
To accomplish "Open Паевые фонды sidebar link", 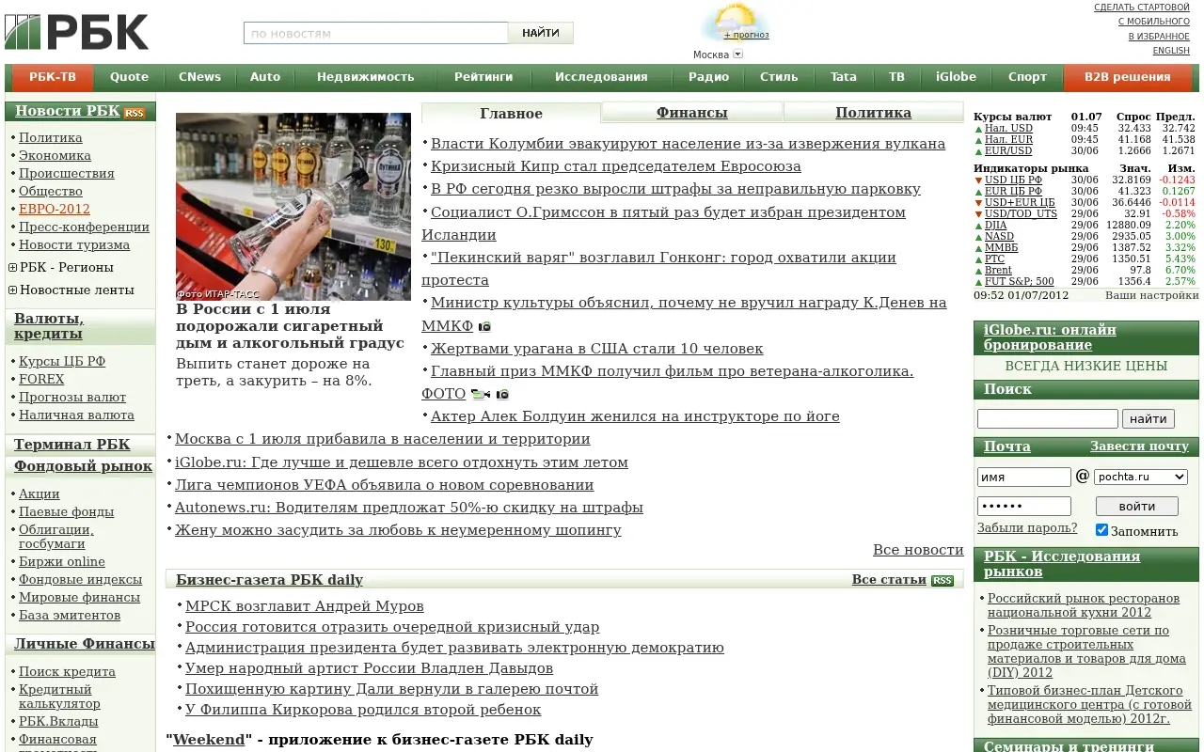I will 67,512.
